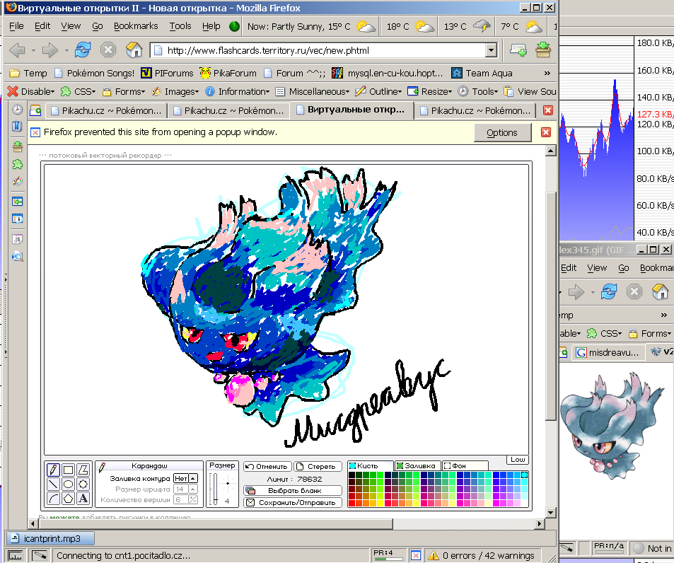Expand the Forms developer toolbar menu
The height and width of the screenshot is (563, 674).
[124, 91]
